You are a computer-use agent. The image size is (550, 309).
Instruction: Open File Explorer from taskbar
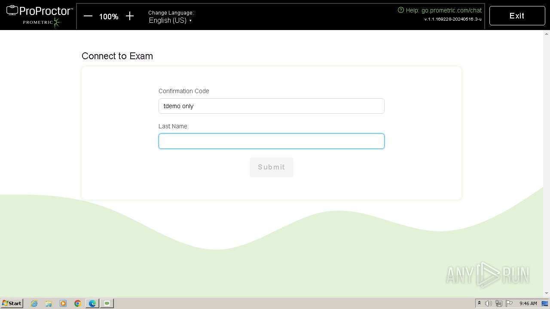[49, 303]
